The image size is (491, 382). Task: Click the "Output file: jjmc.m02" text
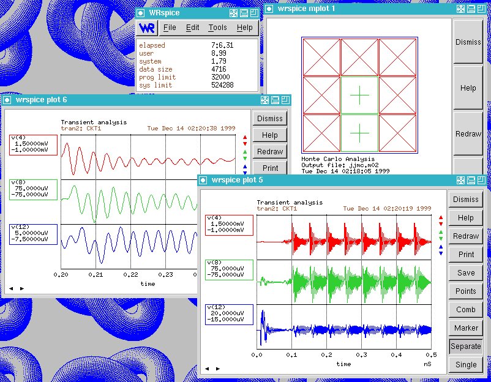(x=340, y=165)
